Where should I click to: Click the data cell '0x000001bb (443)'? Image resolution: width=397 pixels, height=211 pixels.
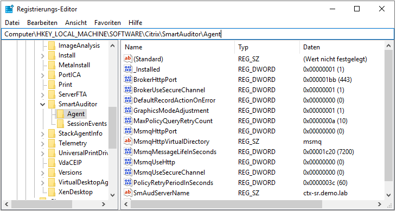coord(328,80)
